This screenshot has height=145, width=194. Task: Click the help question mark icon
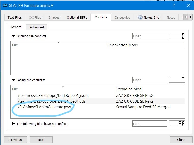[174, 5]
